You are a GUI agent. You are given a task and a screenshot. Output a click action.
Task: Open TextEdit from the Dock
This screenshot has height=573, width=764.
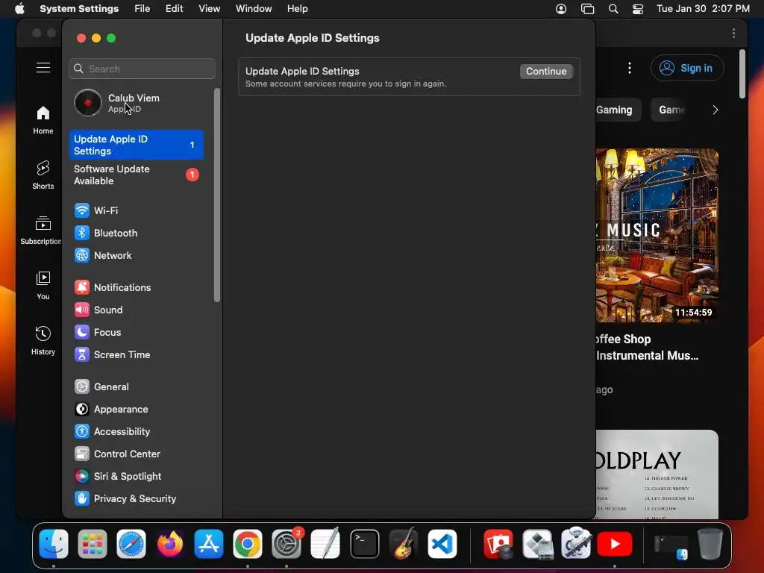pos(325,544)
